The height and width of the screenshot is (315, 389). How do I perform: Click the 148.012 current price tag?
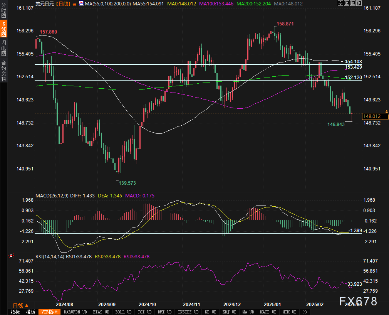pos(372,116)
